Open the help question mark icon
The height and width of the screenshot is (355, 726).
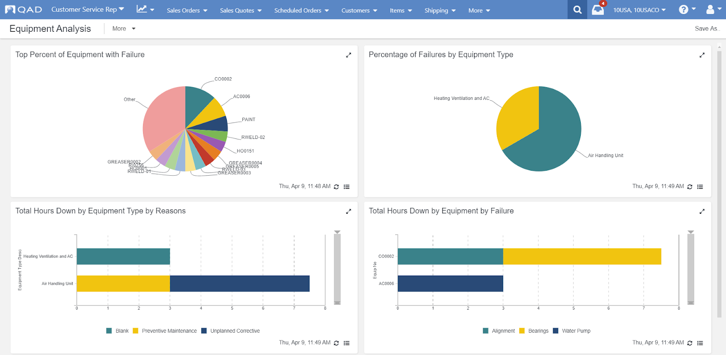tap(684, 10)
